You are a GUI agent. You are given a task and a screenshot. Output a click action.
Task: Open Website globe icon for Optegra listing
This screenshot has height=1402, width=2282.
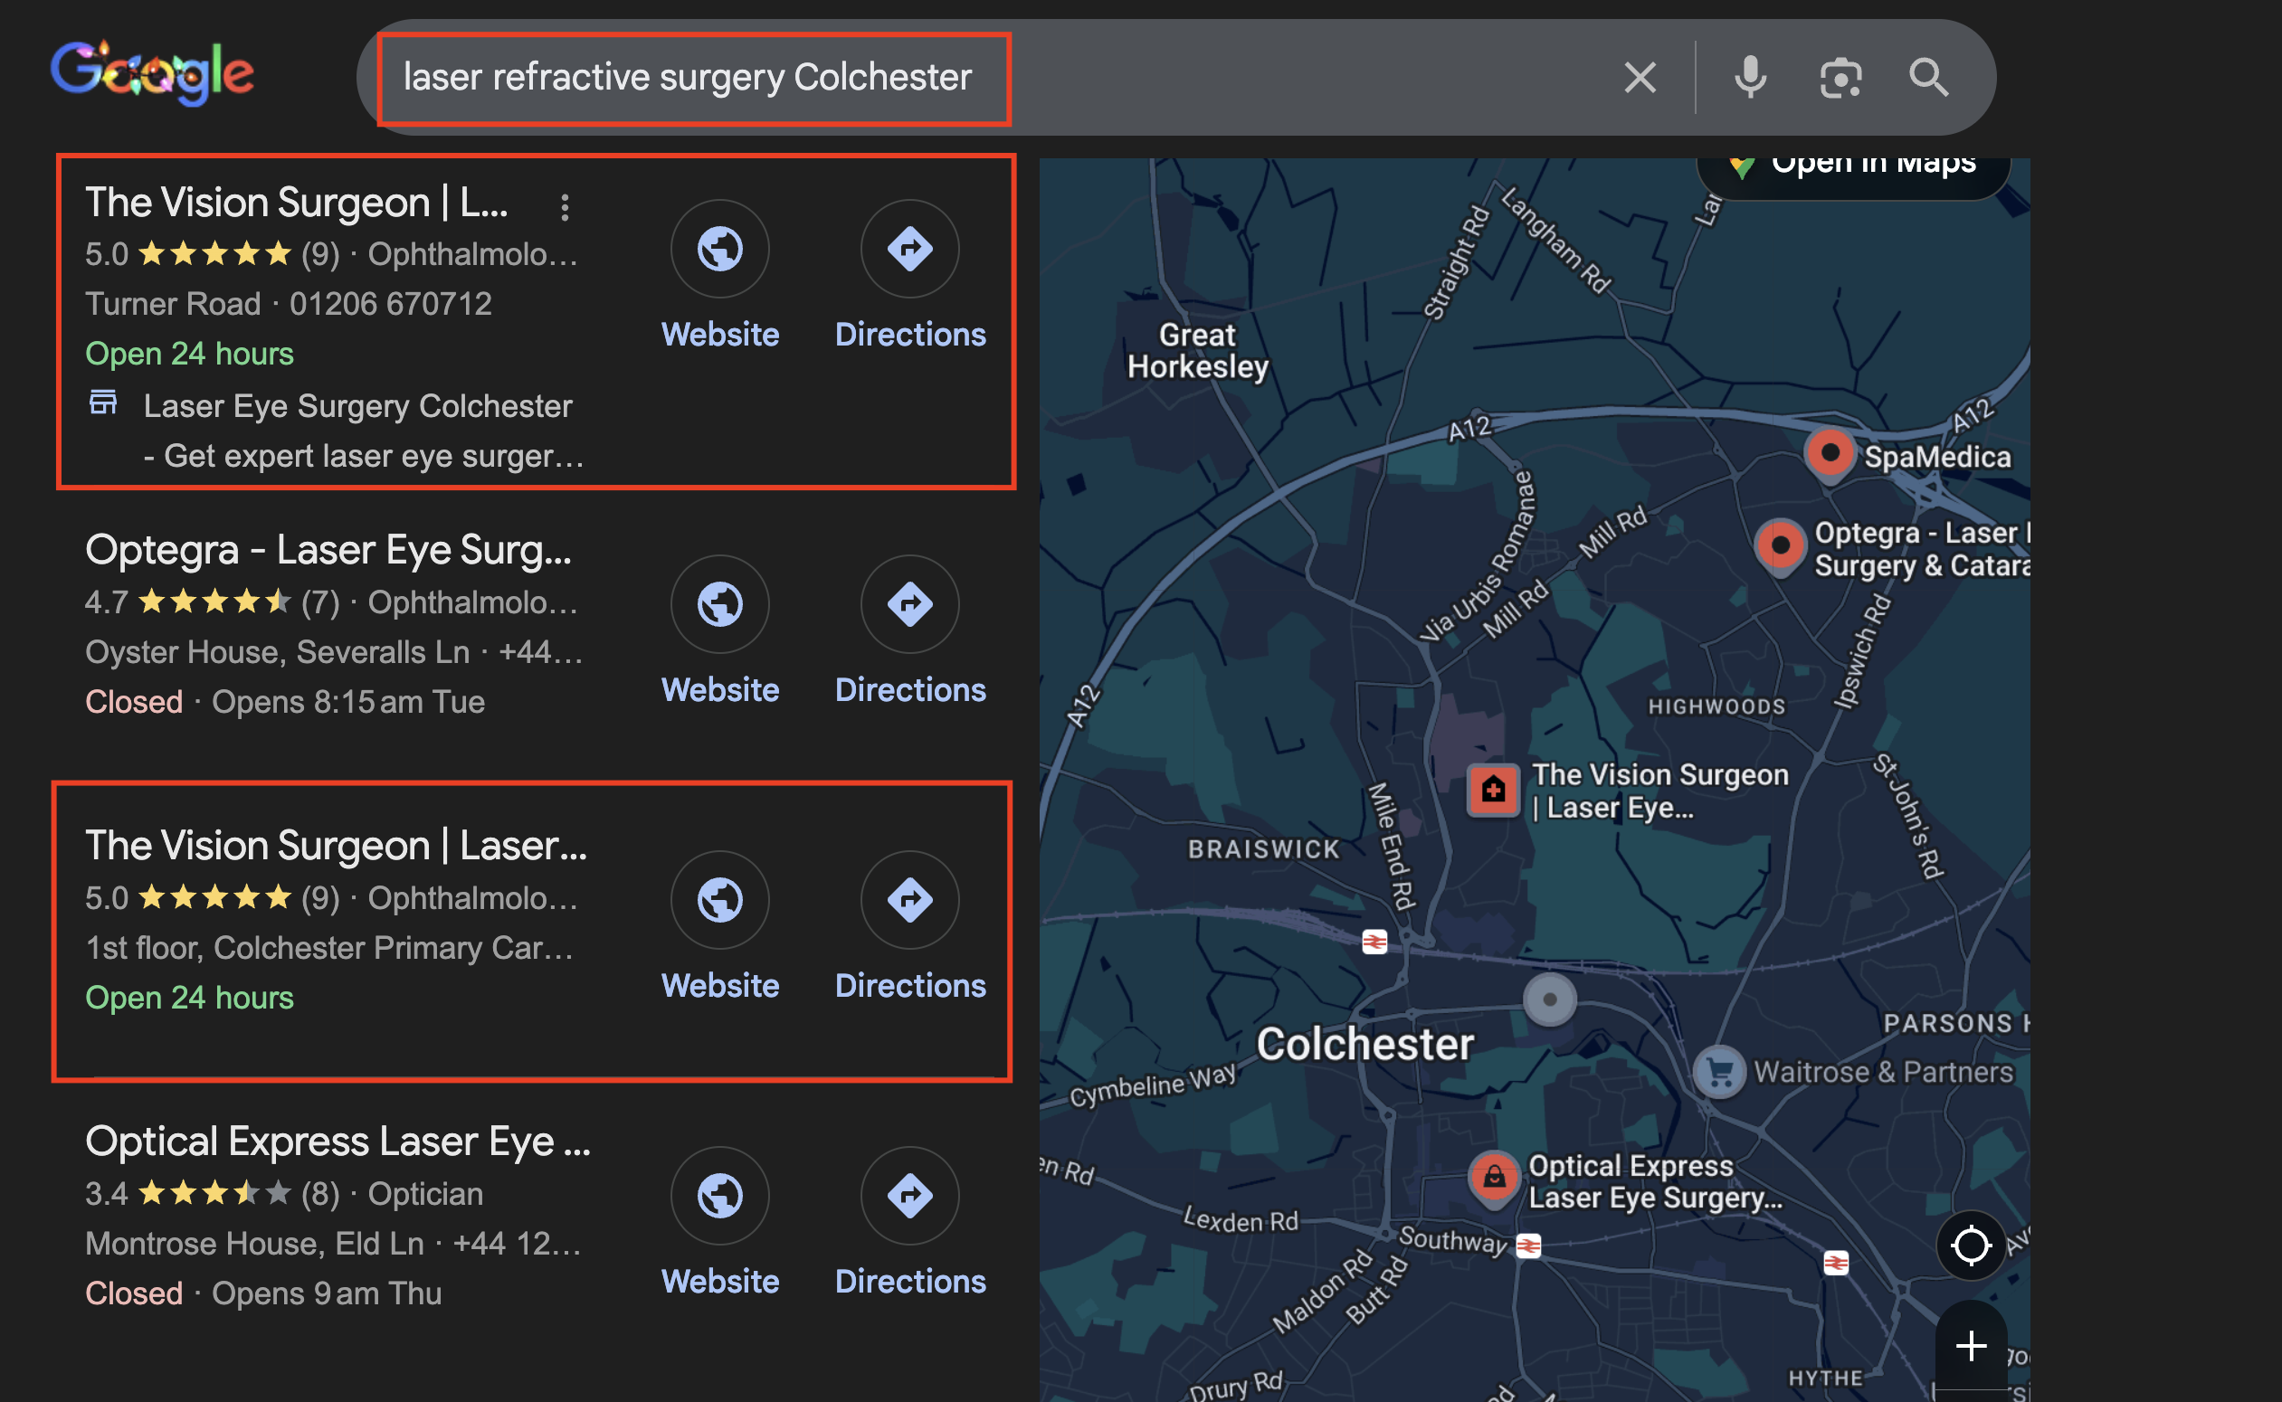720,604
